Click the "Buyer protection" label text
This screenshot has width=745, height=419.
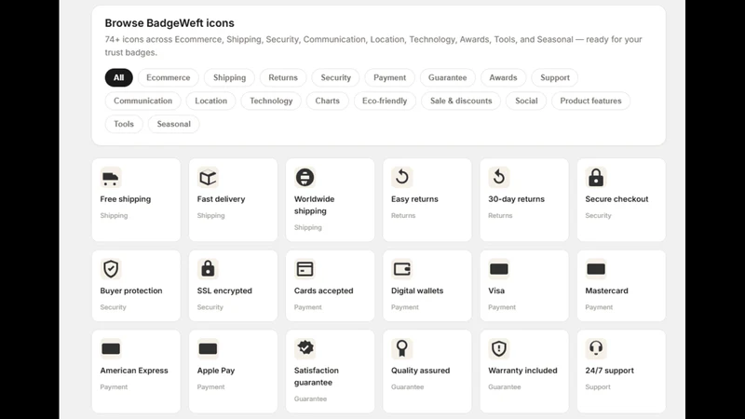(x=131, y=291)
